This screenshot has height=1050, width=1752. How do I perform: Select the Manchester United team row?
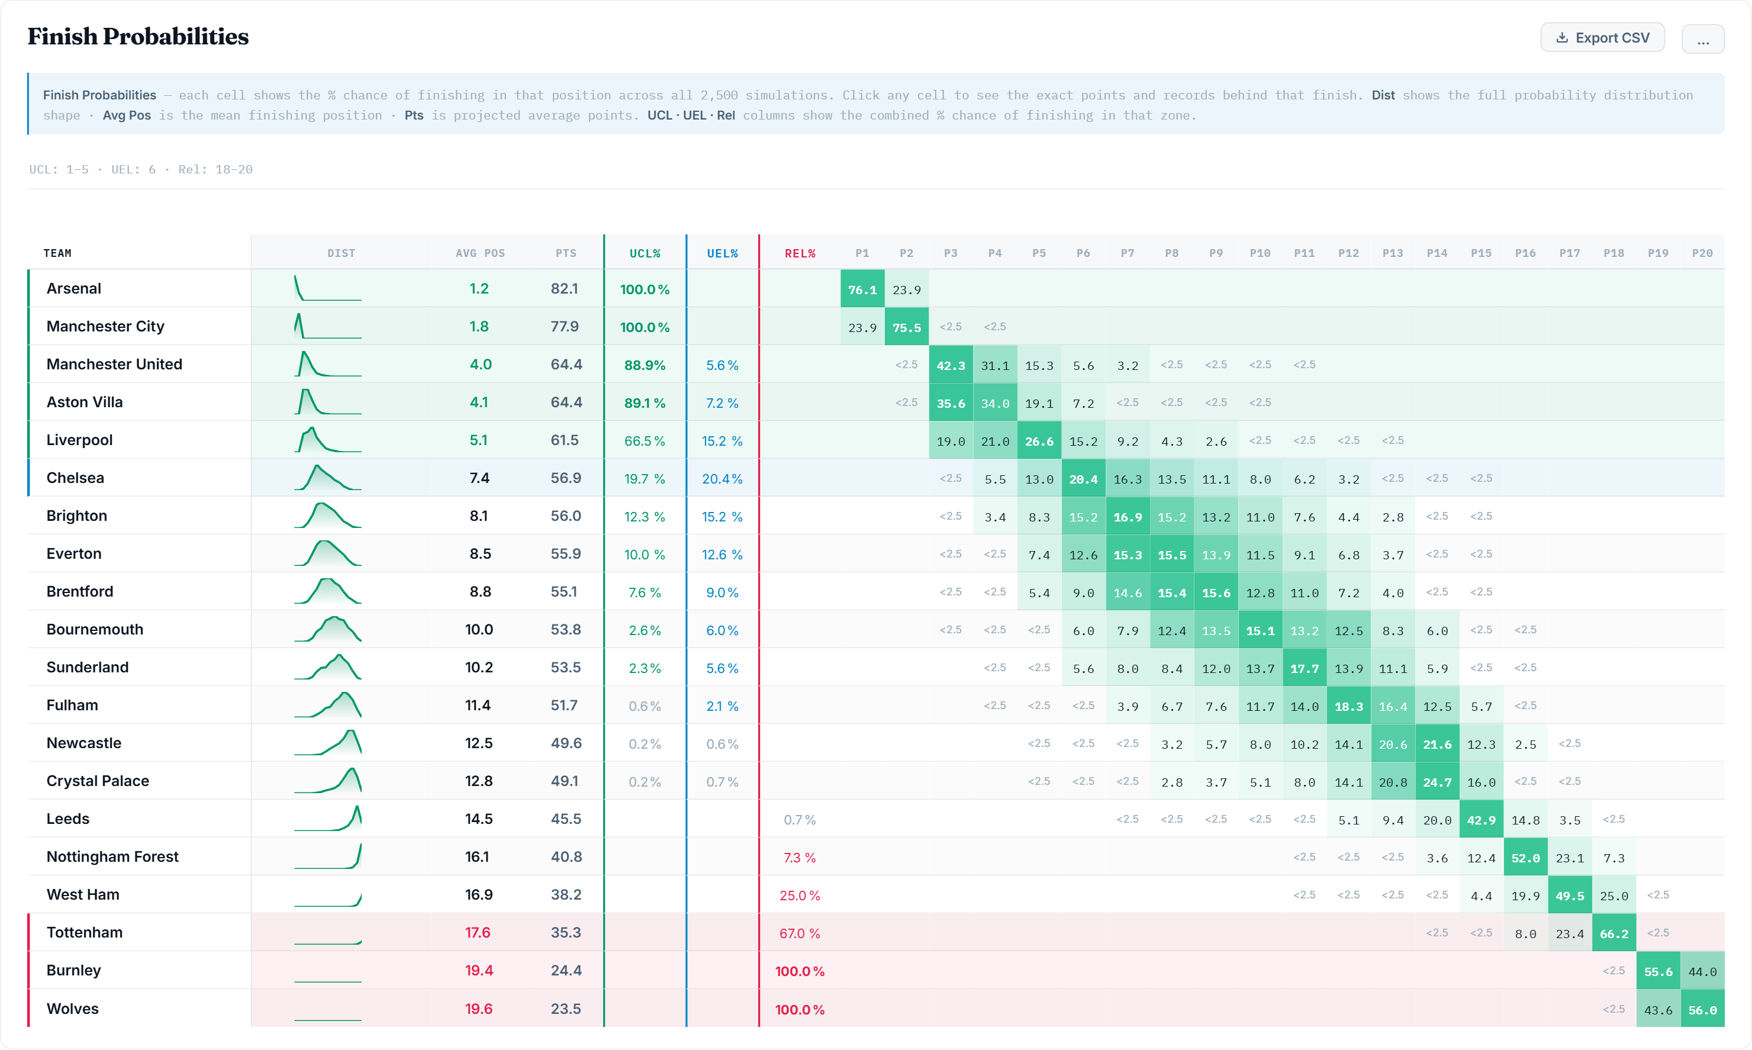tap(115, 365)
